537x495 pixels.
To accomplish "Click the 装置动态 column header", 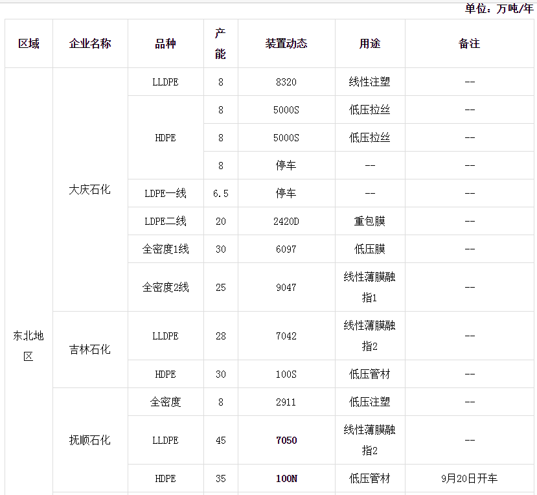I will 286,43.
